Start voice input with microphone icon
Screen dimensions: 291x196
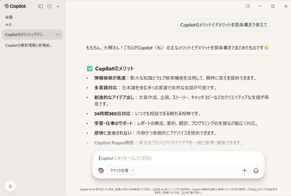pos(256,171)
